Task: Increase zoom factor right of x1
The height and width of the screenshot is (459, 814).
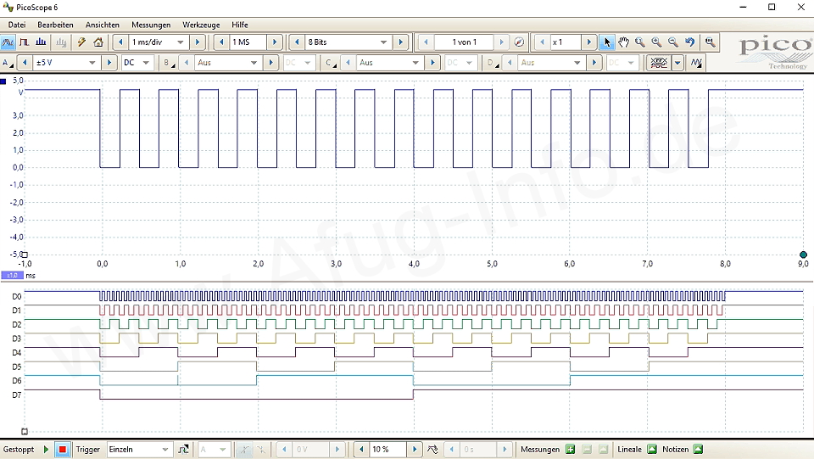Action: [588, 42]
